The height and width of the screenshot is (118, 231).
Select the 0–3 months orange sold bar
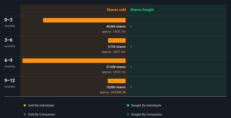coord(84,20)
